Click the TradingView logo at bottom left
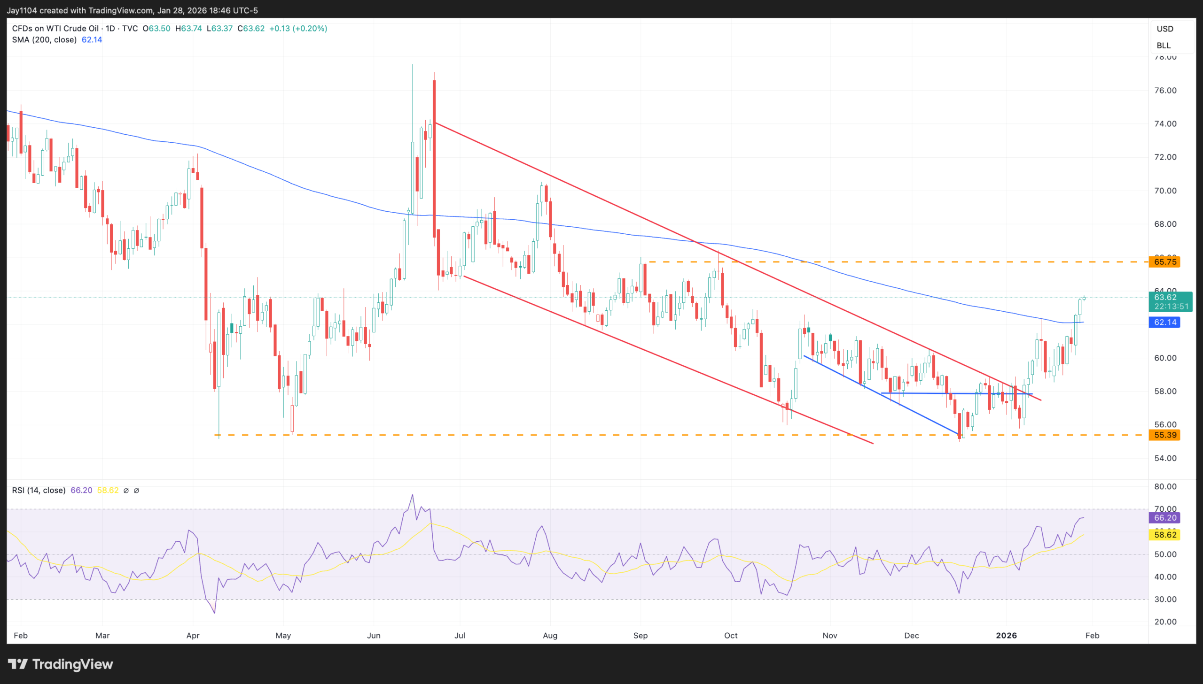Image resolution: width=1203 pixels, height=684 pixels. (61, 664)
